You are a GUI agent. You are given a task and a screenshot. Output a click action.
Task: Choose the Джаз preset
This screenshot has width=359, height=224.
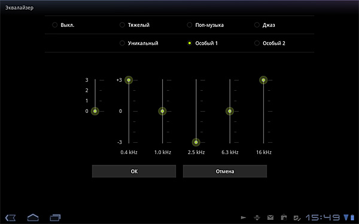point(264,25)
